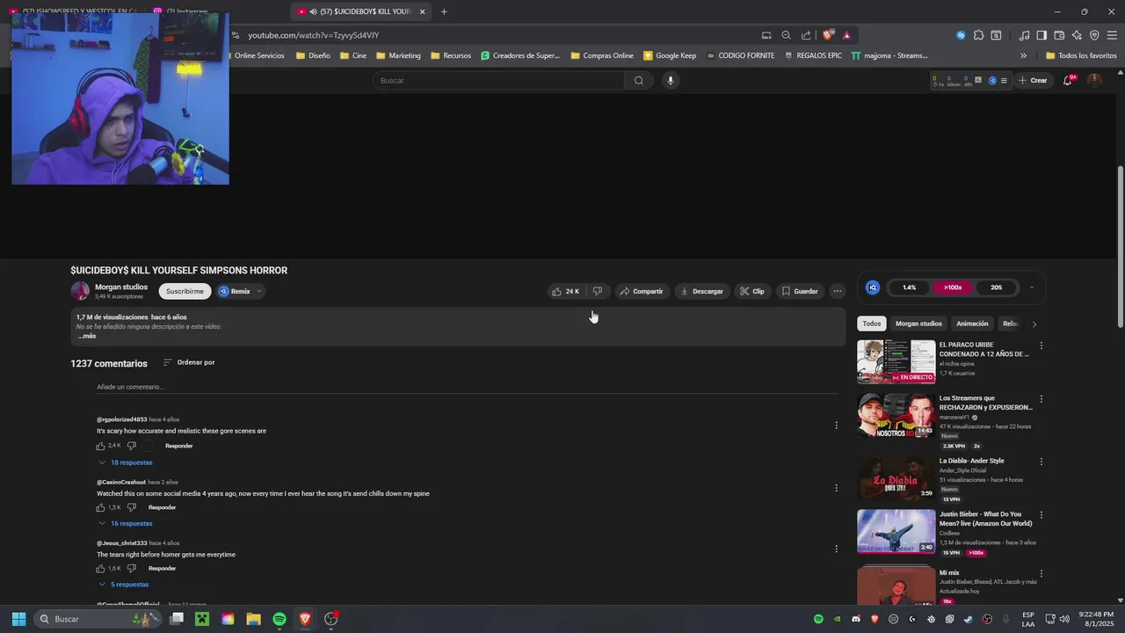Viewport: 1125px width, 633px height.
Task: Open the browser hamburger menu
Action: tap(1111, 35)
